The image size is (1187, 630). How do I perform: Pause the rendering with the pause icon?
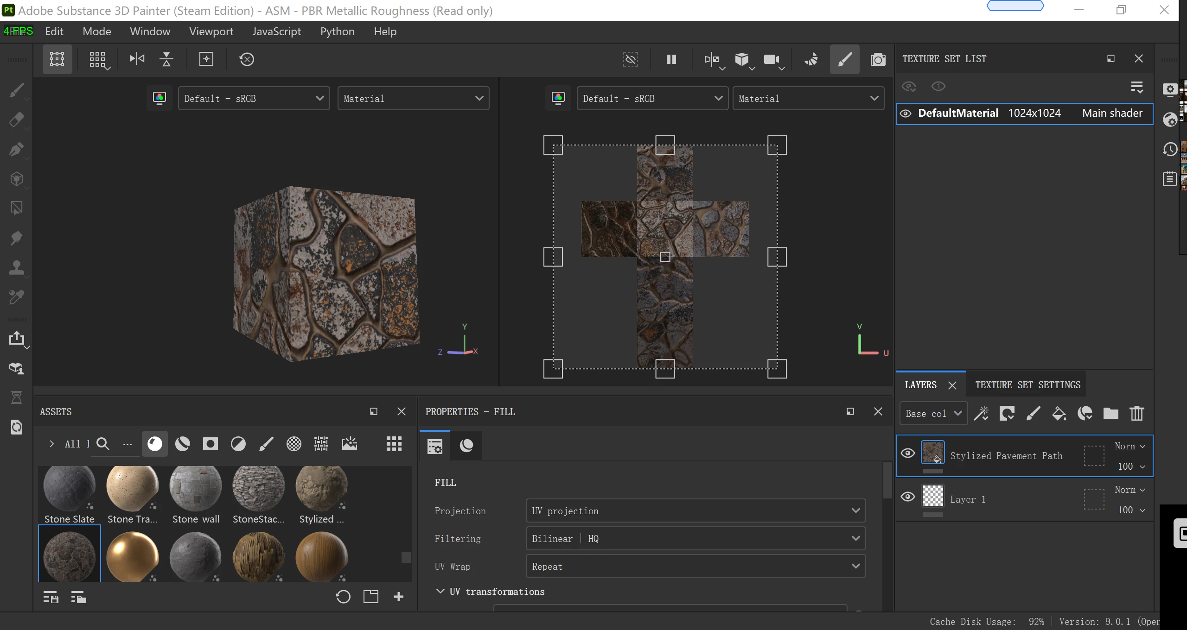[x=671, y=59]
